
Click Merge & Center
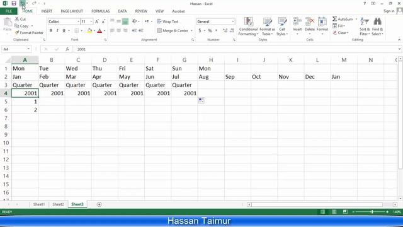click(x=173, y=31)
